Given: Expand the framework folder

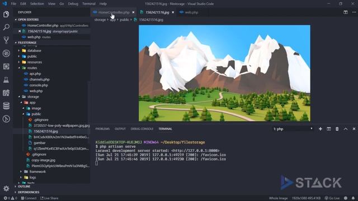Looking at the screenshot, I should coord(37,171).
